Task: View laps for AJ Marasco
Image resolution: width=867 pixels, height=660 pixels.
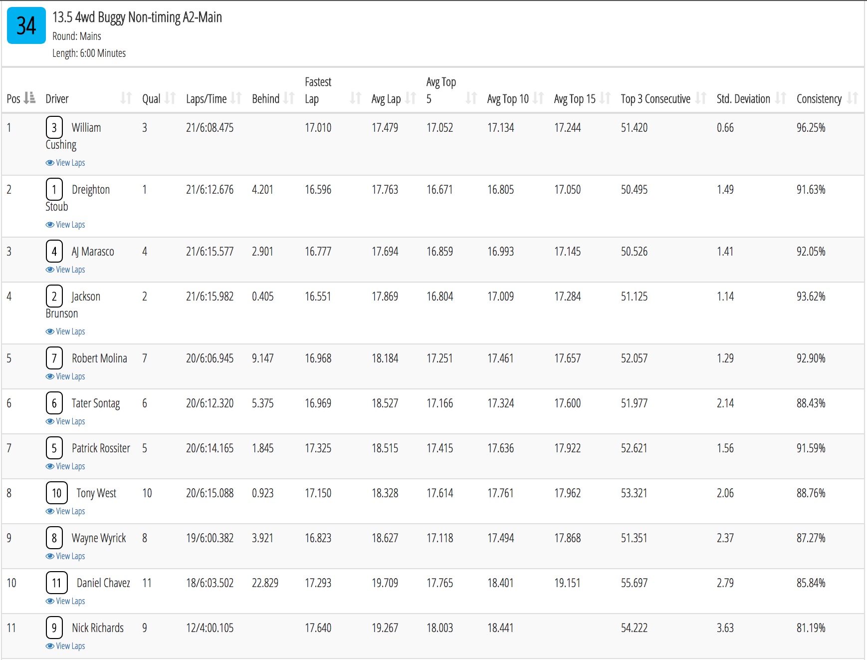Action: 65,270
